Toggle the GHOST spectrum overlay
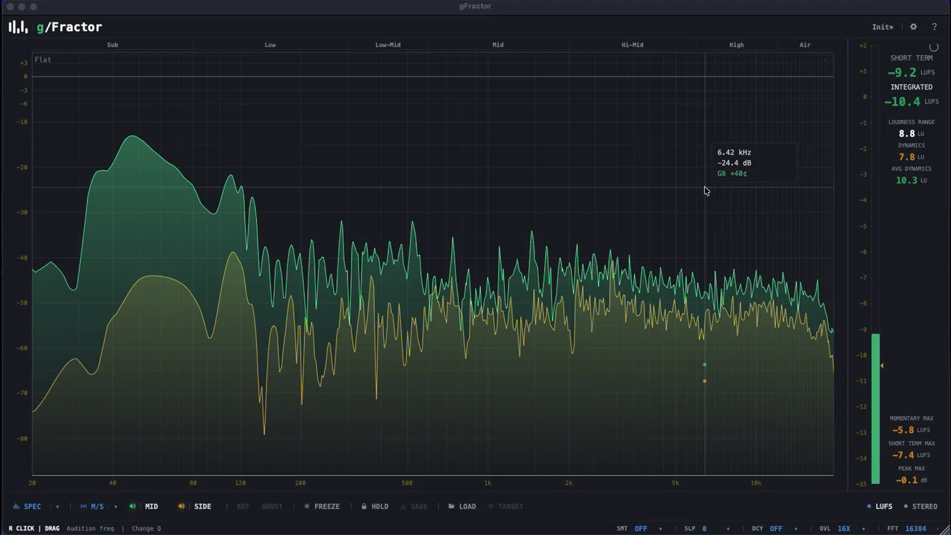This screenshot has height=535, width=951. pos(272,507)
